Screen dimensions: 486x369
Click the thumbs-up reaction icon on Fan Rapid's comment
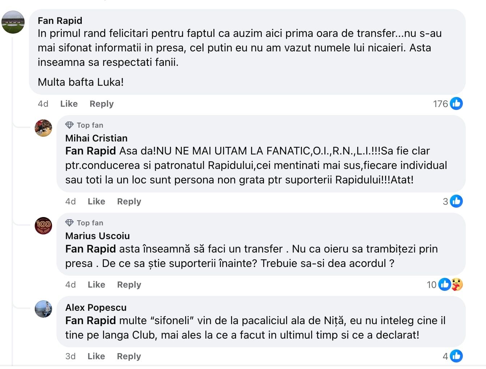[456, 103]
